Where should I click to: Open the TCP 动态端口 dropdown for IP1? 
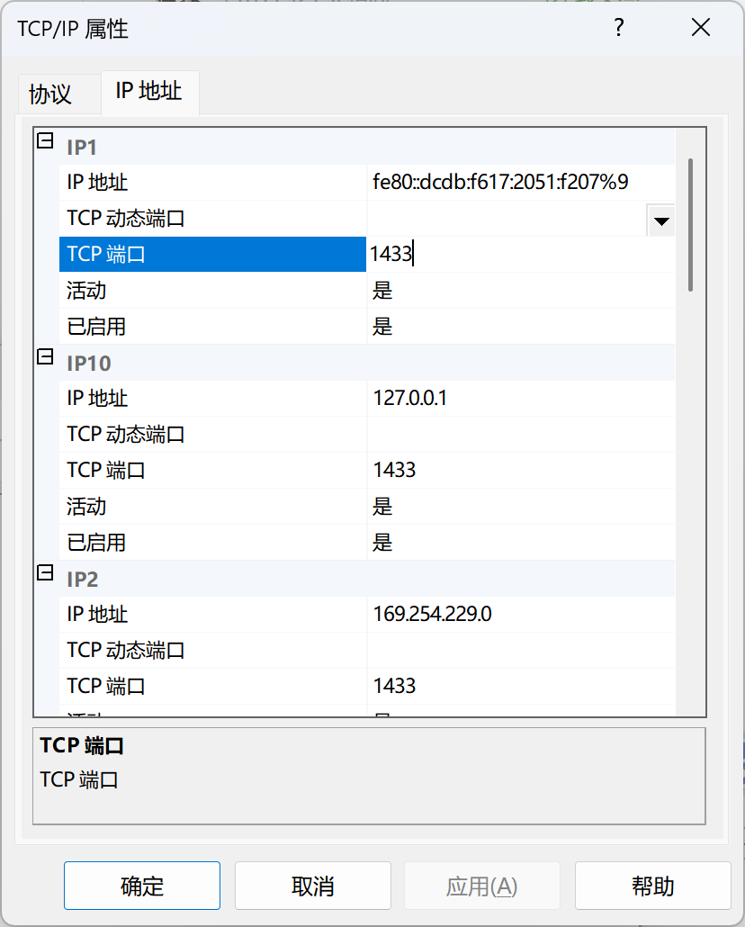click(660, 220)
